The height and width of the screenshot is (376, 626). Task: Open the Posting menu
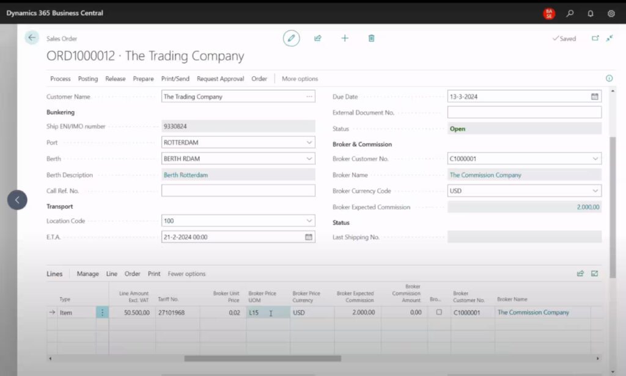[x=87, y=79]
